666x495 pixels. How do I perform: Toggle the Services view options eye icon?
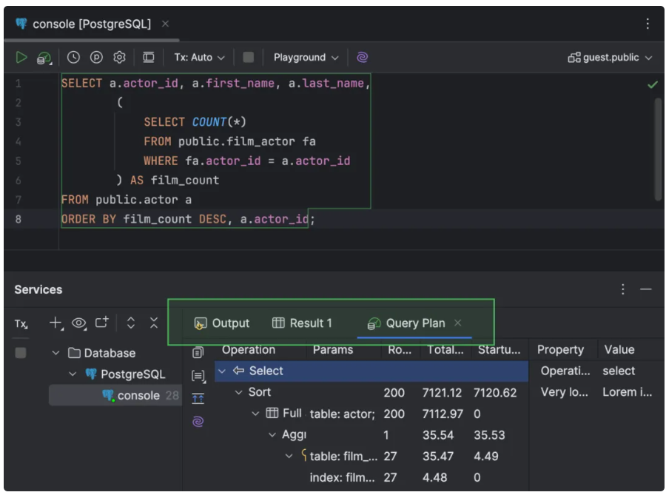[x=79, y=323]
